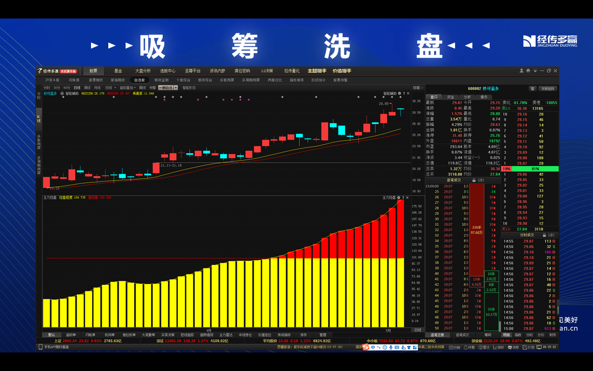Image resolution: width=593 pixels, height=371 pixels.
Task: Open the 价值猎手 menu
Action: [x=342, y=71]
